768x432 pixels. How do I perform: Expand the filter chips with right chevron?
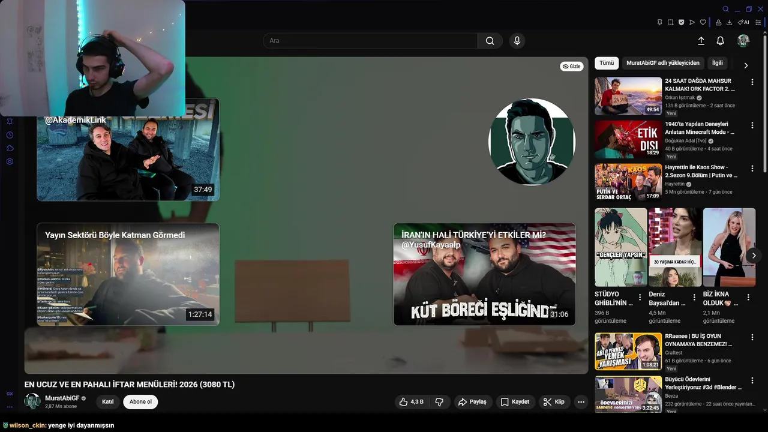tap(746, 65)
